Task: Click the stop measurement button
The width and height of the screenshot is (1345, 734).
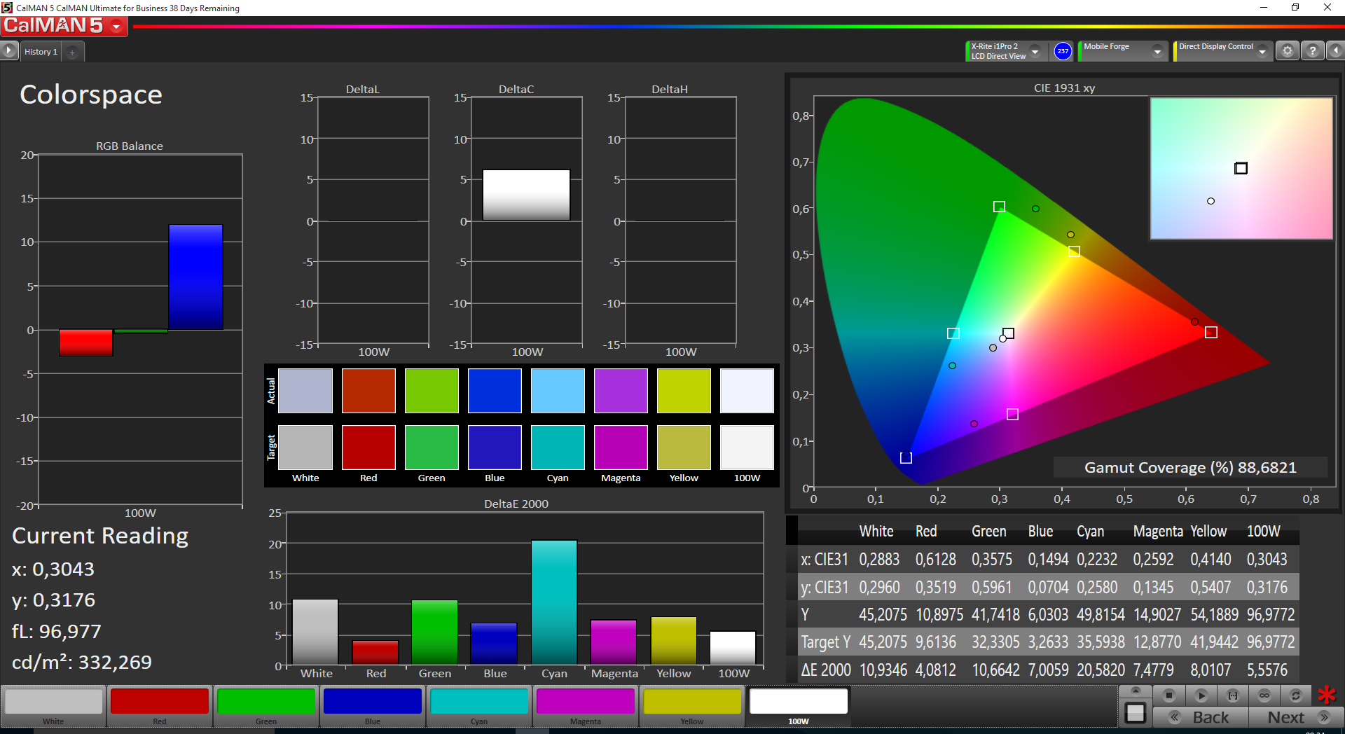Action: pyautogui.click(x=1168, y=695)
